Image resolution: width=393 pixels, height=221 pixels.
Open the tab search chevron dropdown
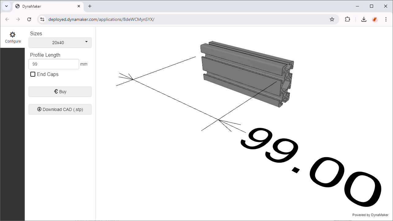click(x=6, y=6)
